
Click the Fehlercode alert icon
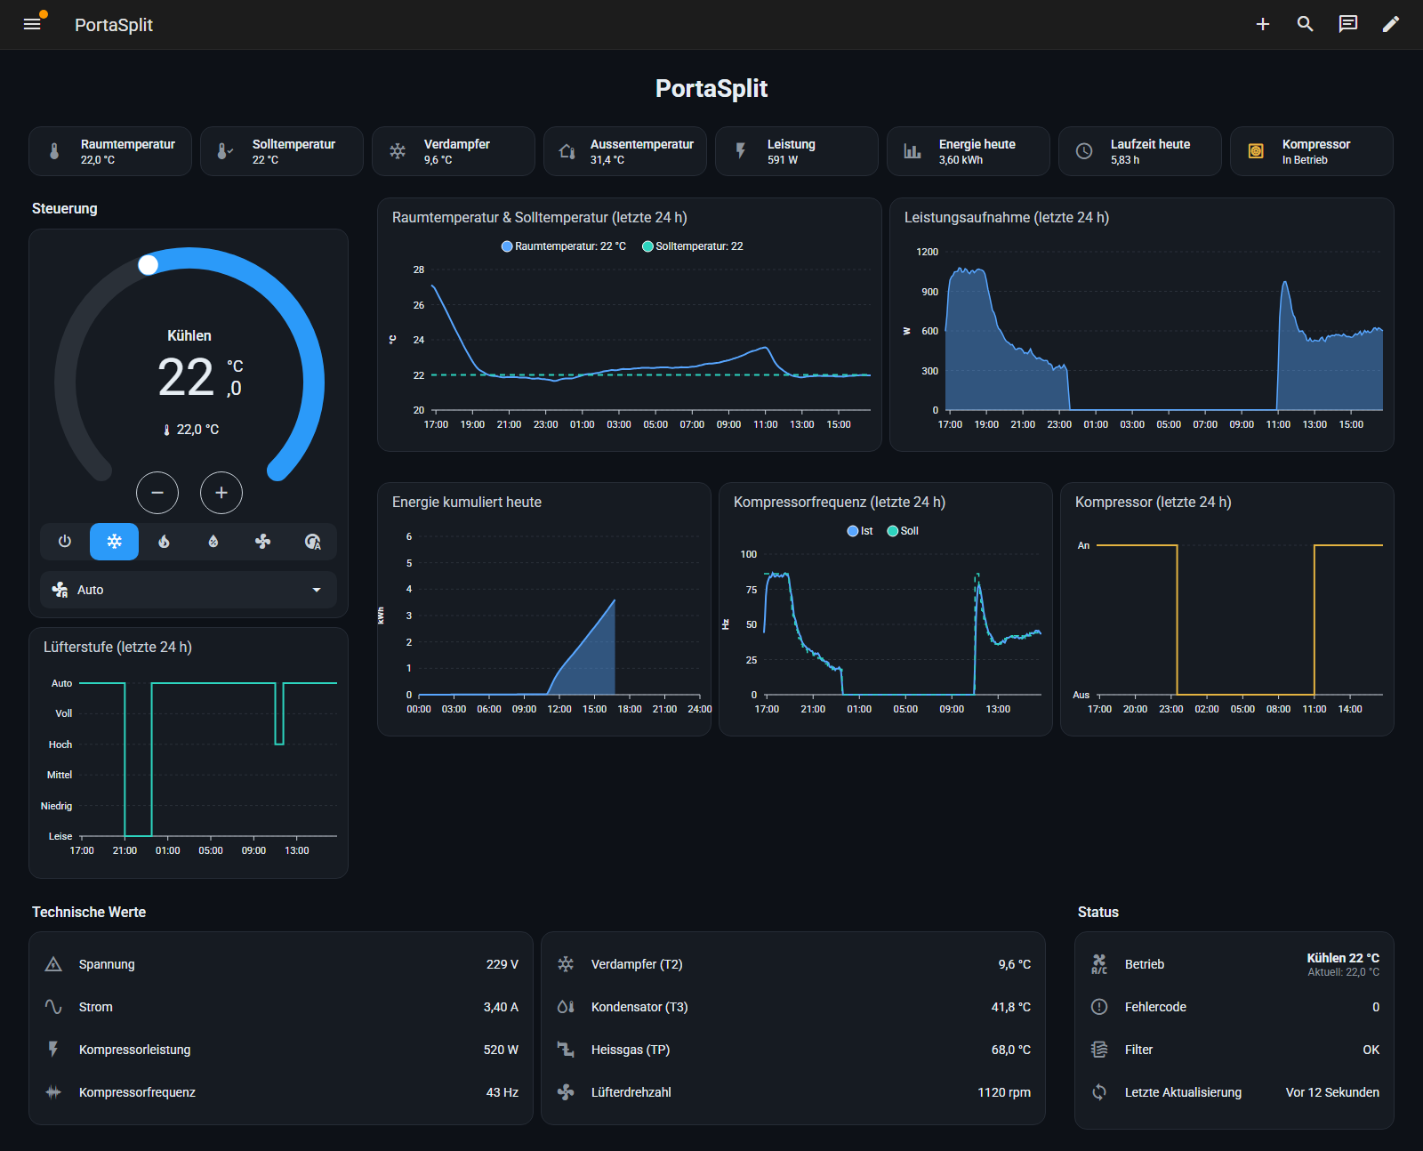click(1099, 1007)
